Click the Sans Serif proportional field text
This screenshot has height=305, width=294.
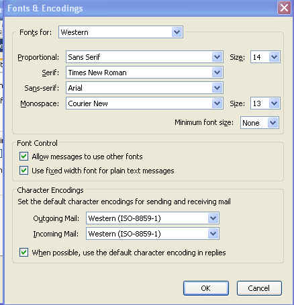[x=84, y=57]
